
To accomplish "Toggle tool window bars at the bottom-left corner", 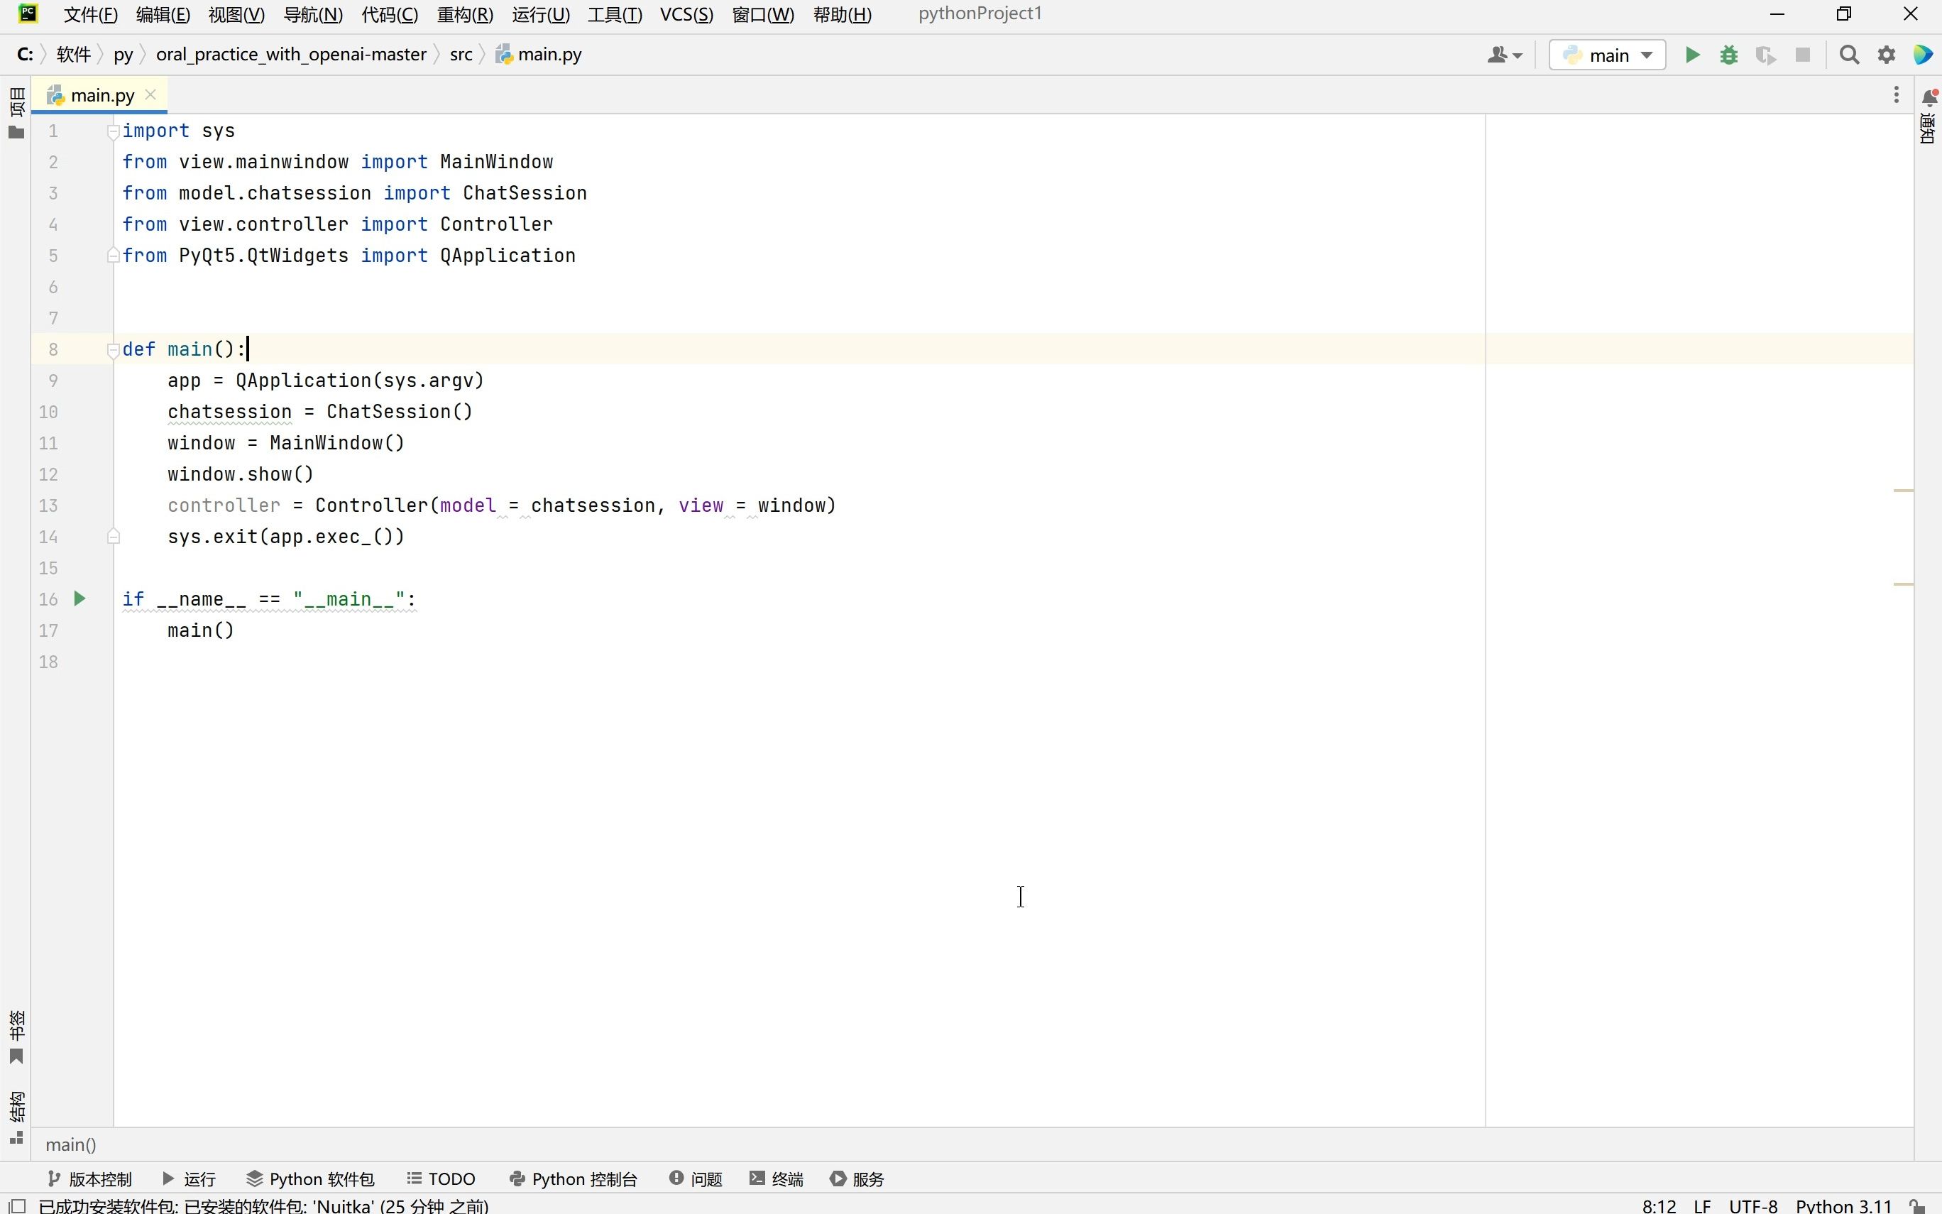I will 17,1205.
